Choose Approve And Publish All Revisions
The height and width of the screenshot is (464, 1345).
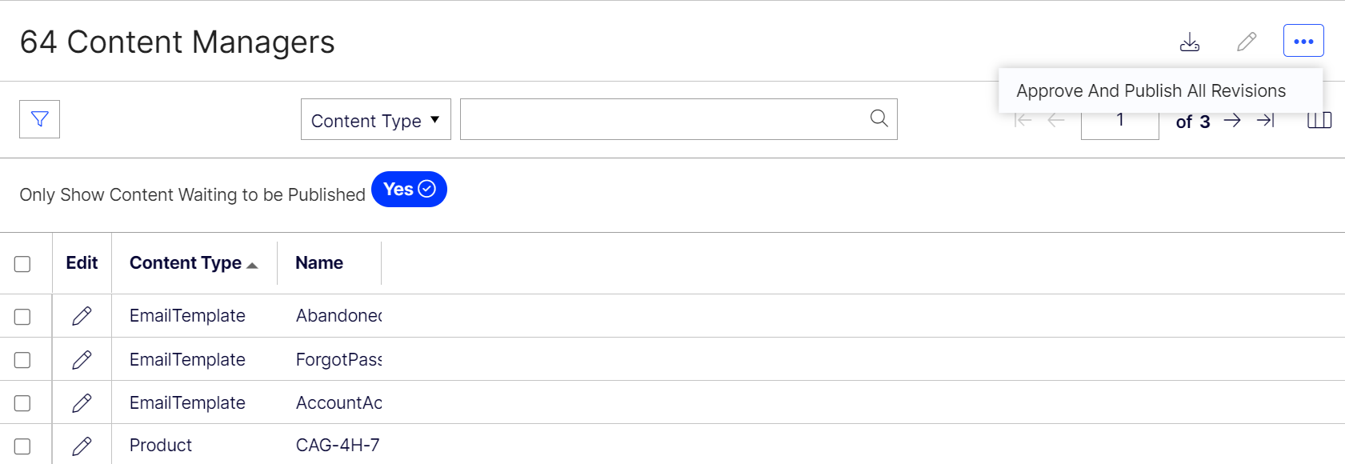(1151, 90)
